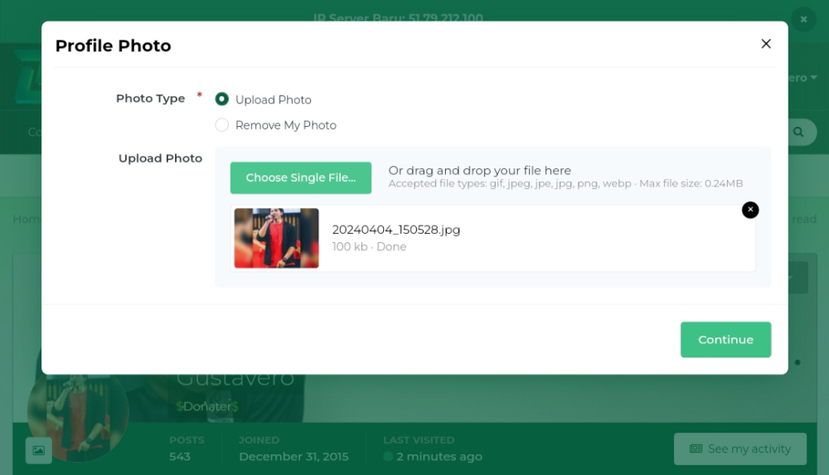
Task: Select the Upload Photo radio option
Action: 222,99
